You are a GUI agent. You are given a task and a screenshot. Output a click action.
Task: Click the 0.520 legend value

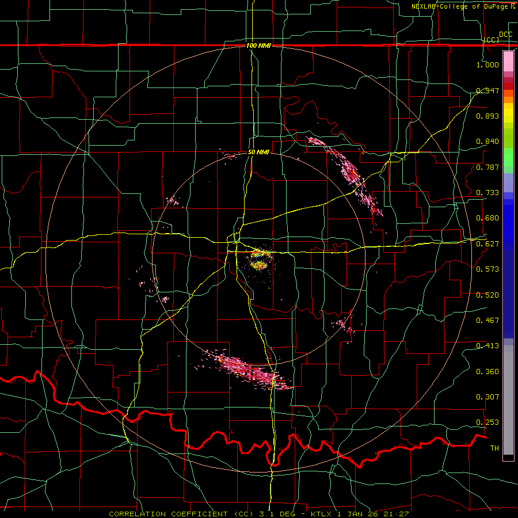[487, 295]
